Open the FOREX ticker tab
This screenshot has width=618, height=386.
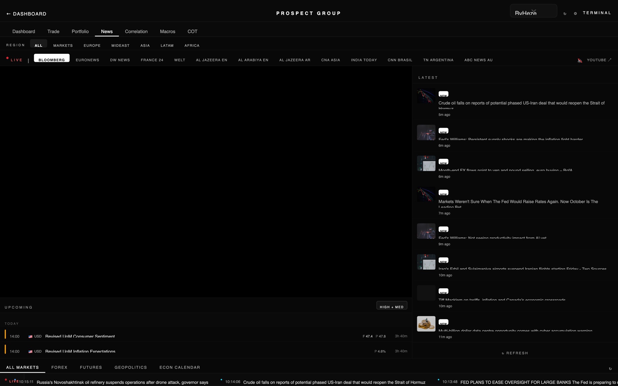(x=59, y=367)
